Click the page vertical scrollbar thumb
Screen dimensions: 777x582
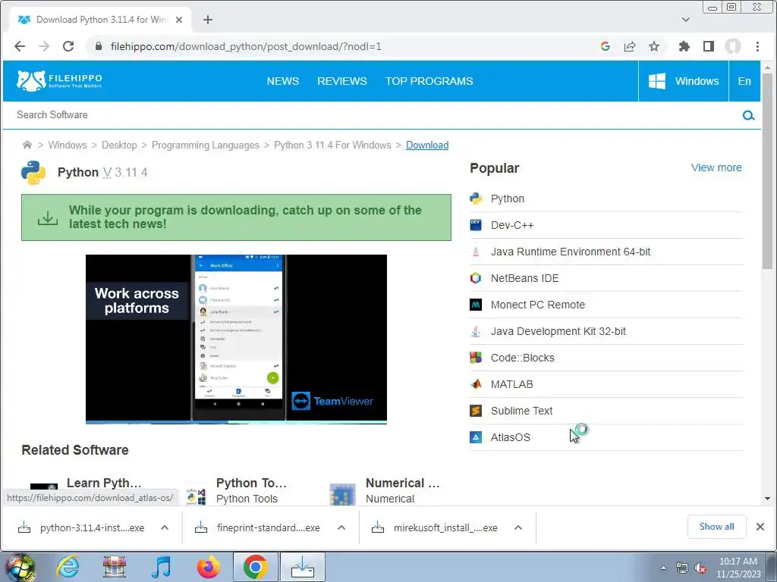coord(768,171)
